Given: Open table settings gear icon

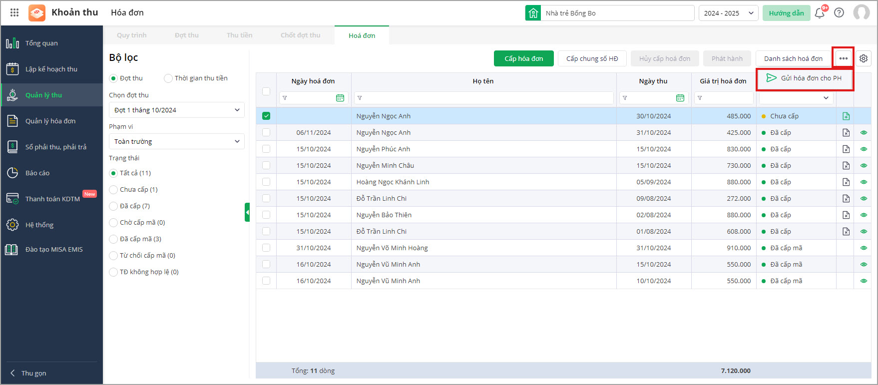Looking at the screenshot, I should pyautogui.click(x=864, y=58).
